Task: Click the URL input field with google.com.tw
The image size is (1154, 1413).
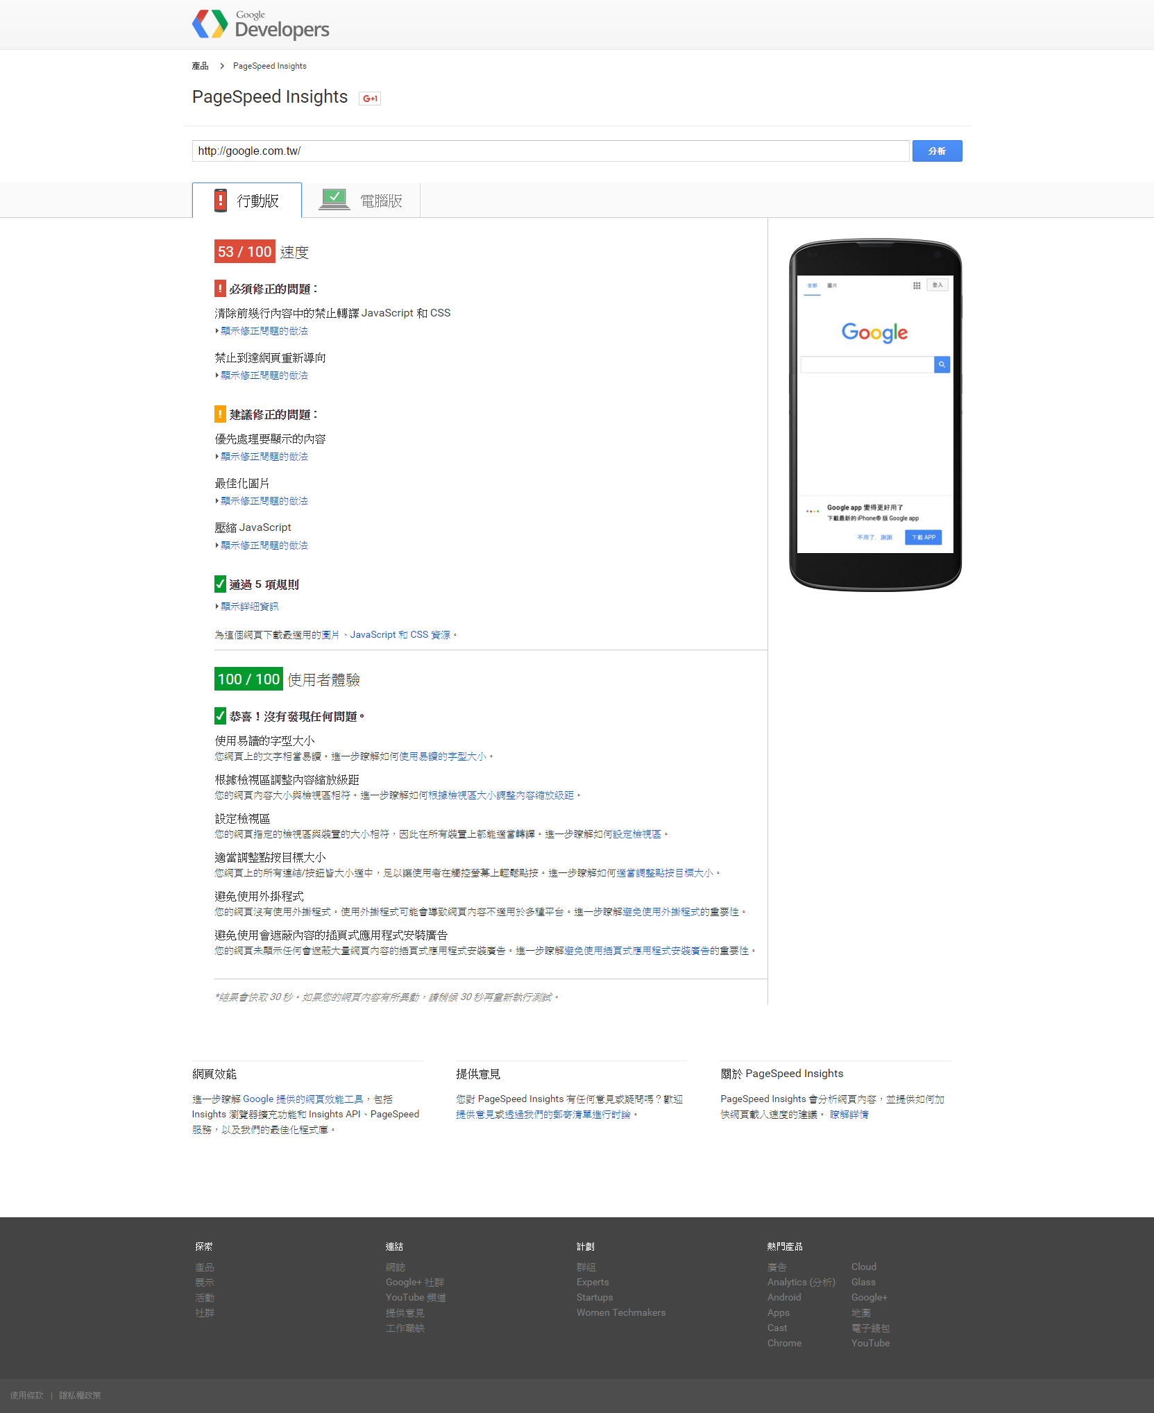Action: [x=550, y=151]
